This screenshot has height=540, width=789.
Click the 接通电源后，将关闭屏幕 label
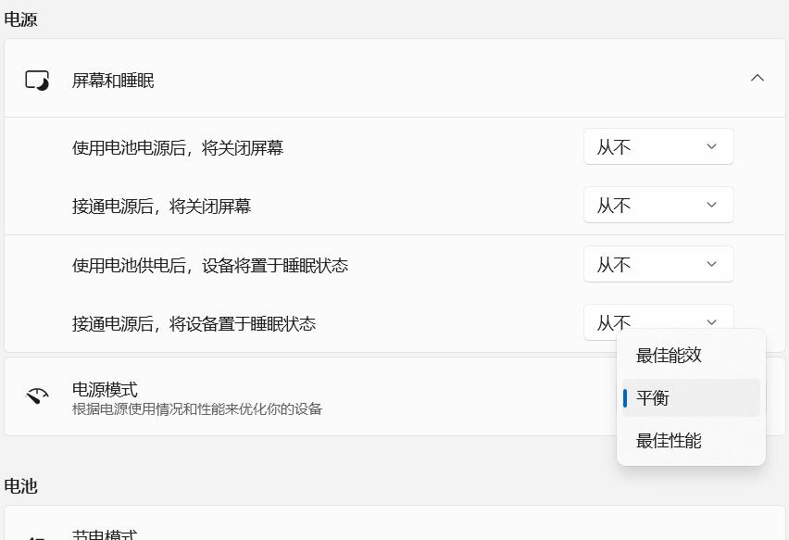pos(161,207)
